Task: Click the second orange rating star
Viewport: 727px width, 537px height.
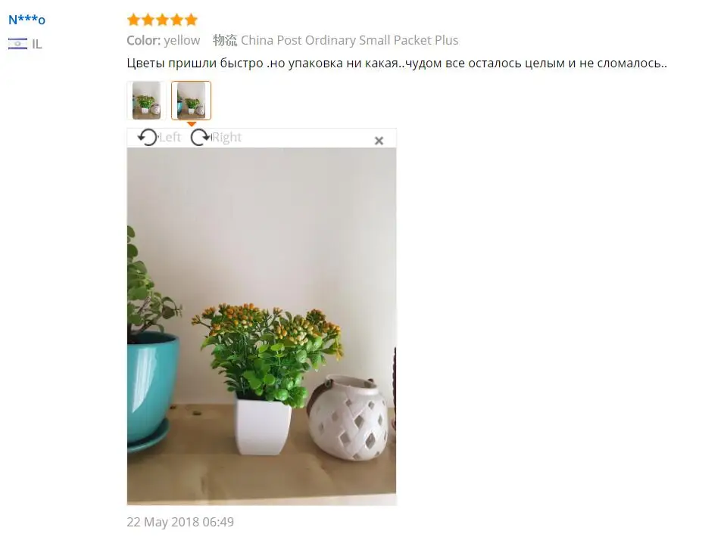Action: coord(148,20)
